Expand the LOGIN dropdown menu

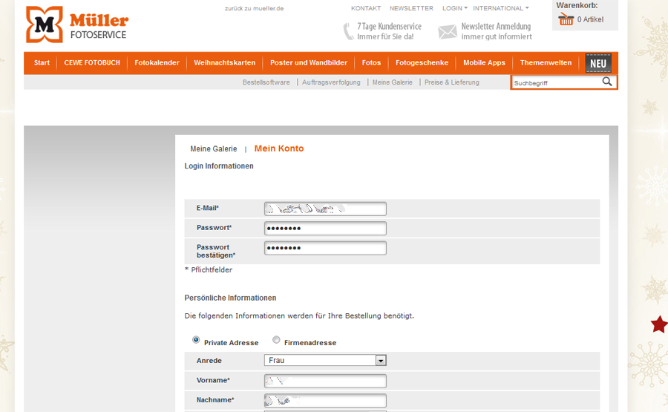click(454, 8)
